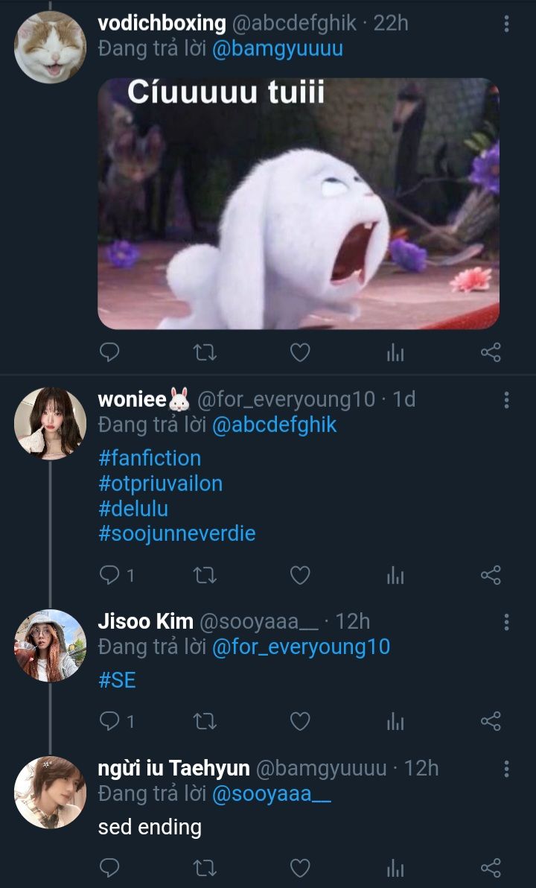Like vodichboxing's rabbit meme tweet
This screenshot has height=888, width=536.
point(300,352)
